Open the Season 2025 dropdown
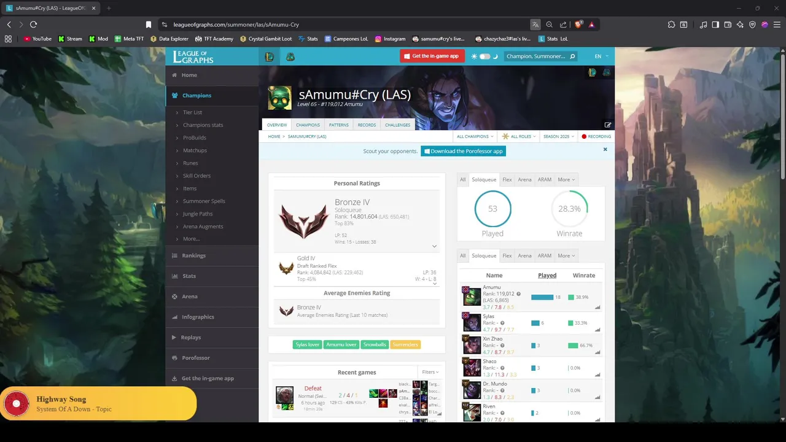Screen dimensions: 786x442 coord(559,136)
